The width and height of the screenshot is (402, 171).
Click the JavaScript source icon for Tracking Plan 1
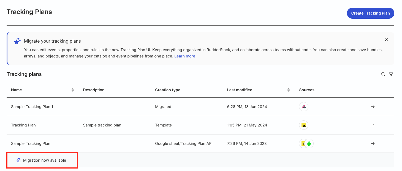304,125
